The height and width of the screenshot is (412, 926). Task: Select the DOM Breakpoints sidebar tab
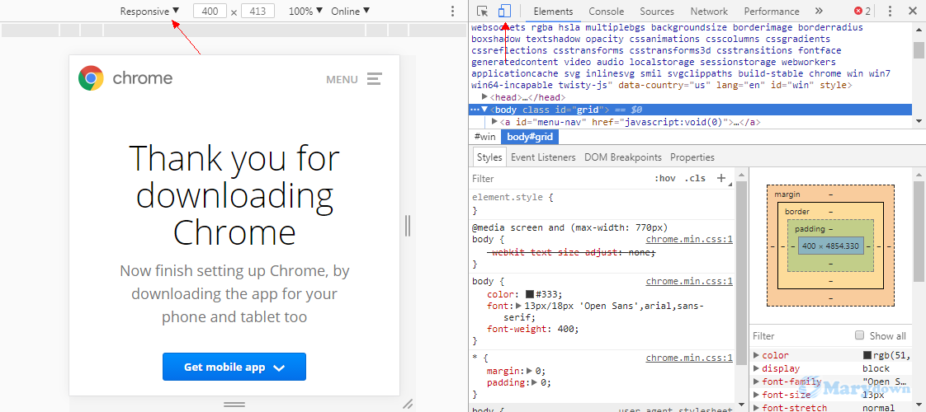(623, 157)
